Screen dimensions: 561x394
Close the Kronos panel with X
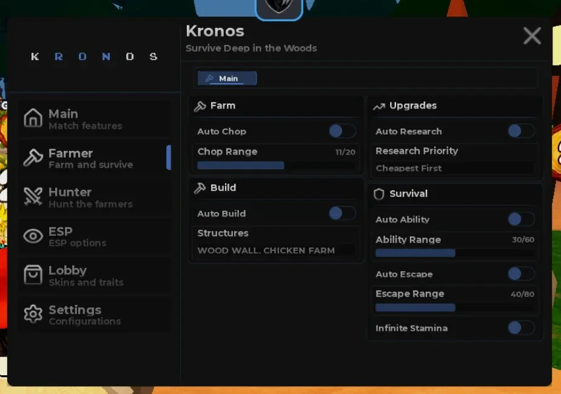[532, 36]
